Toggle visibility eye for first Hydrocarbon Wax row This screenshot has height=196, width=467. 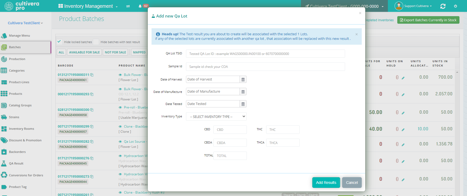point(120,156)
